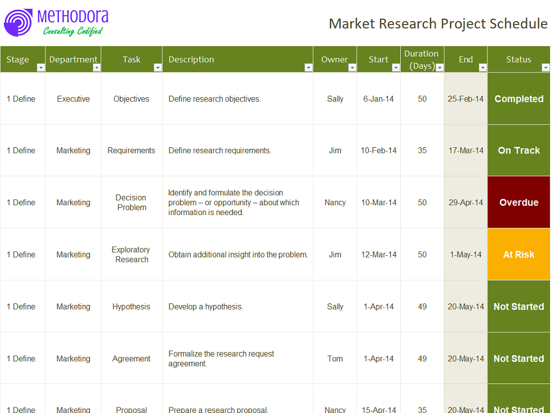Click the Exploratory Research task cell

tap(132, 254)
